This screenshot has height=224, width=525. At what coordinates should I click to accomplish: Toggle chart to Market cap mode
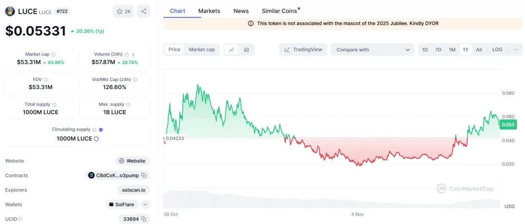click(x=201, y=49)
